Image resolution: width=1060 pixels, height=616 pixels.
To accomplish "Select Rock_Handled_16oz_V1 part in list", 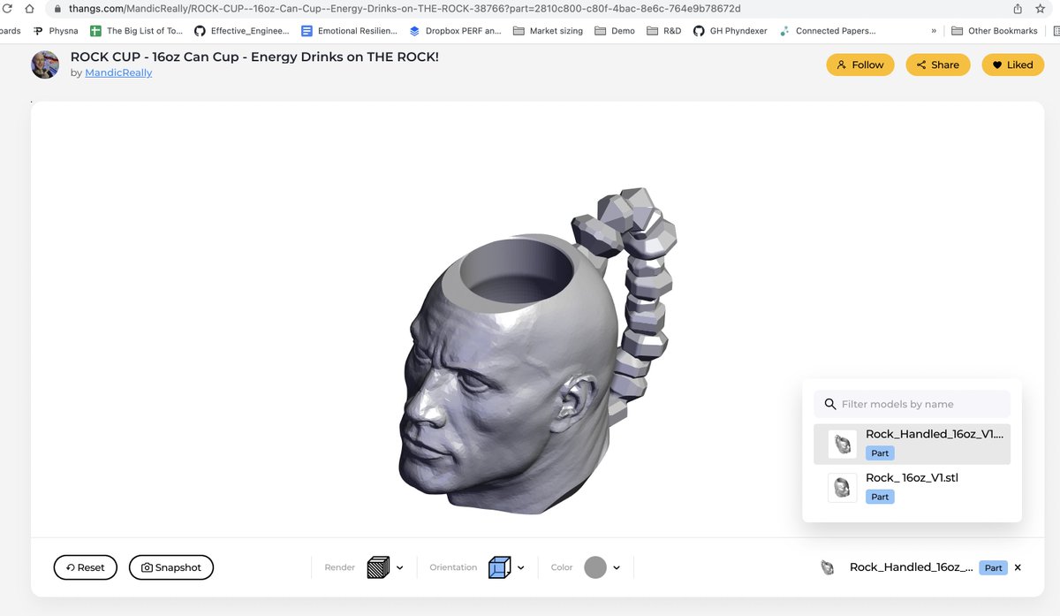I will coord(912,444).
